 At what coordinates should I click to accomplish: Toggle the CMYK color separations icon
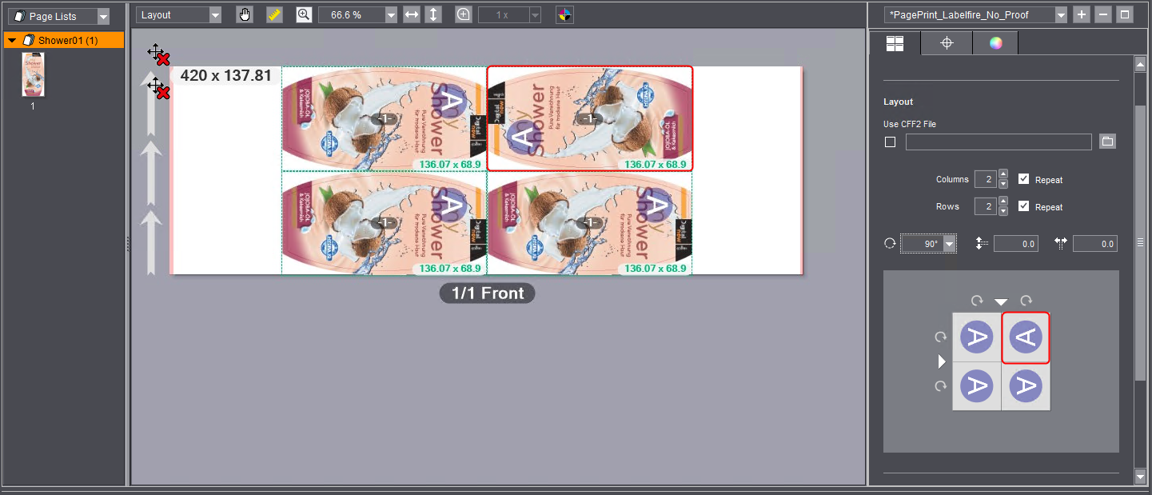pyautogui.click(x=564, y=14)
